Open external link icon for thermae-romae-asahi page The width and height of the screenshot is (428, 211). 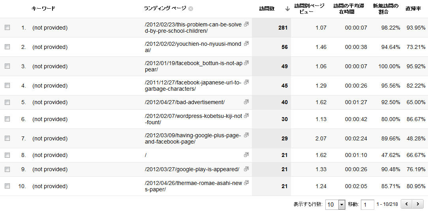(x=246, y=183)
